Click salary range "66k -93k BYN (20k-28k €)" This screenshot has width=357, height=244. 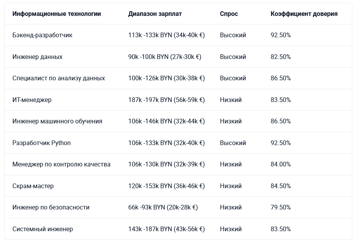(163, 208)
